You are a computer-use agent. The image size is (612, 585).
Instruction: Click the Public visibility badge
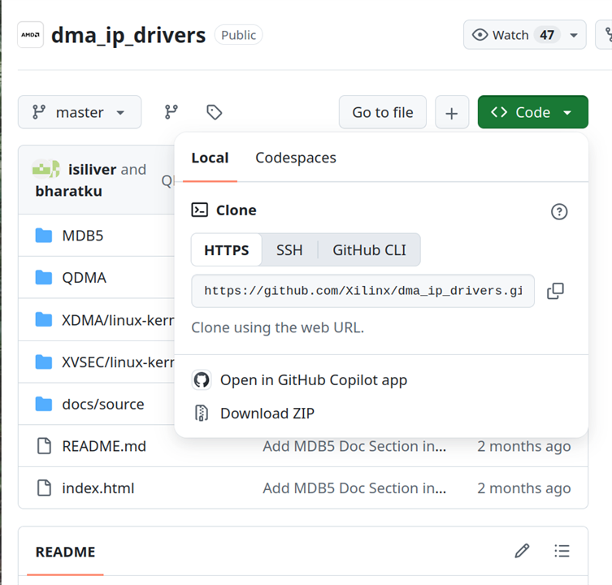(x=238, y=35)
